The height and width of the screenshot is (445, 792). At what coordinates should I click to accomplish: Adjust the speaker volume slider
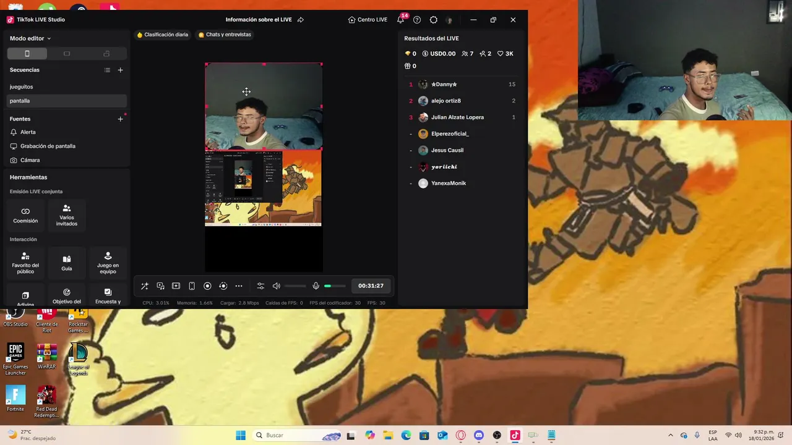[296, 286]
